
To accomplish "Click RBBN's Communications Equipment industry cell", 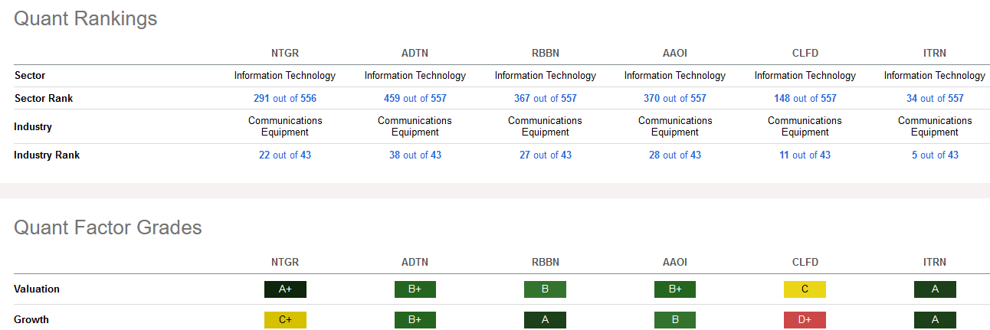I will point(546,126).
